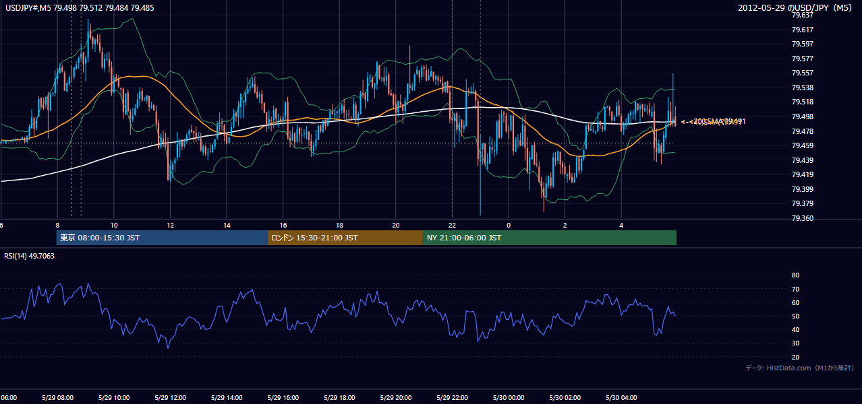Viewport: 862px width, 404px height.
Task: Click hour tick 18 under the price chart
Action: tap(340, 226)
